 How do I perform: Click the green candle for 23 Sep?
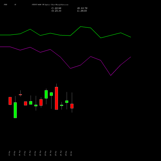point(46,94)
